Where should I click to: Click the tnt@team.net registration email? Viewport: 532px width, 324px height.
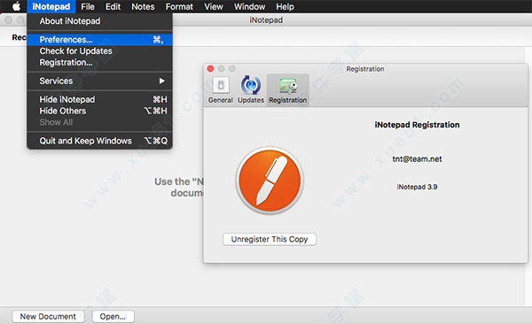(417, 159)
